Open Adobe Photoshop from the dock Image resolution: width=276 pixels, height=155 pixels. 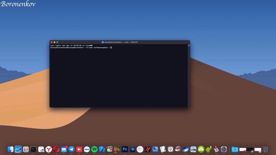tap(125, 149)
